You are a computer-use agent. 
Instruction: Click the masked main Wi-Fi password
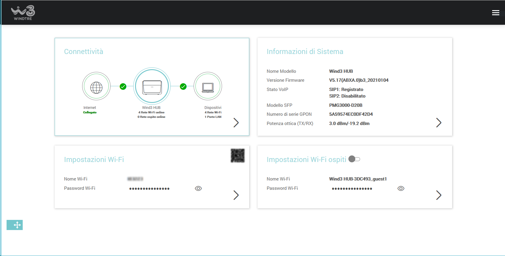149,189
